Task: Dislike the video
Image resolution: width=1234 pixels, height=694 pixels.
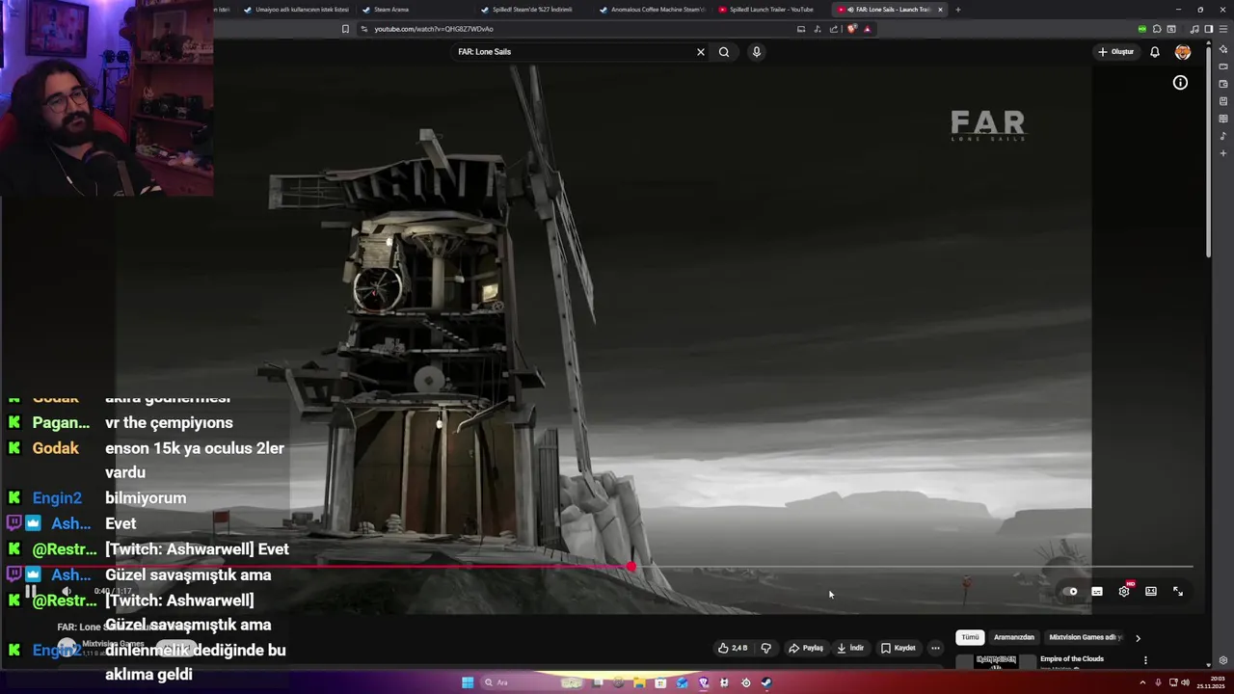Action: [766, 648]
